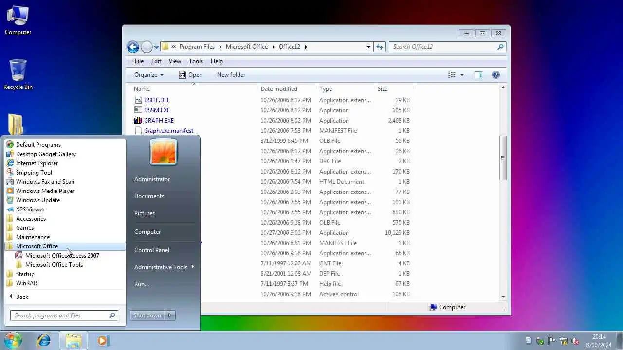
Task: Open Internet Explorer from the taskbar
Action: click(x=44, y=340)
